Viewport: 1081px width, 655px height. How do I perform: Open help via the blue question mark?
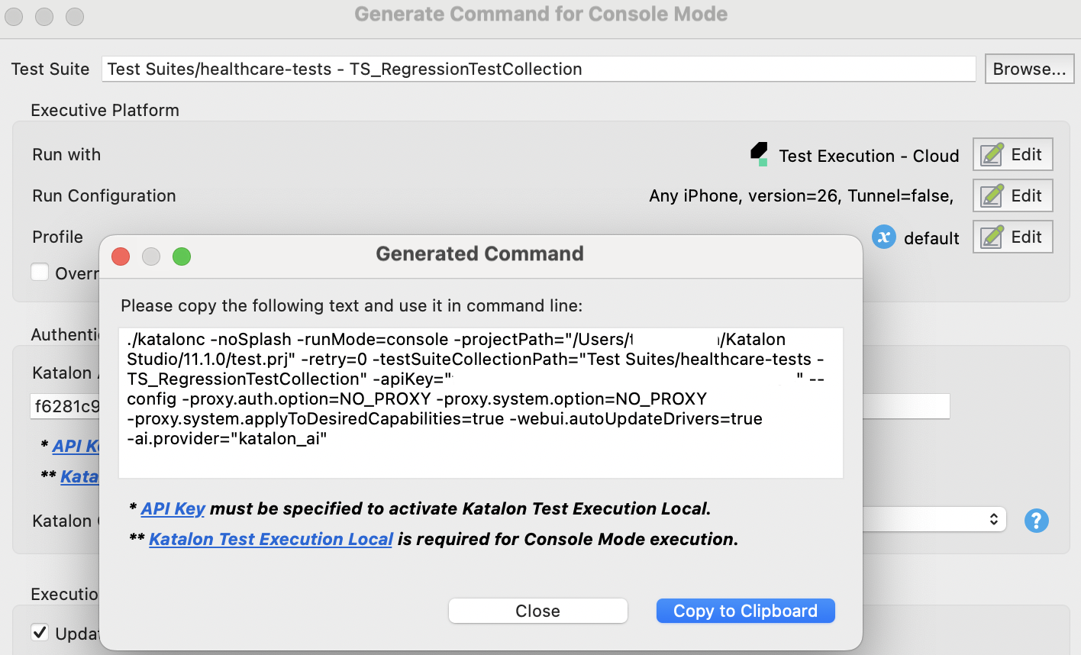[x=1037, y=520]
